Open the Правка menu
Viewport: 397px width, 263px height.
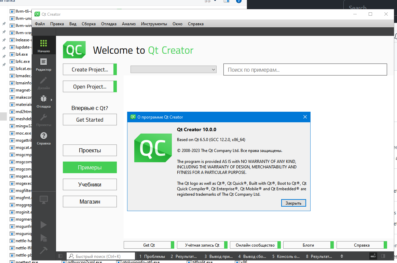[57, 24]
